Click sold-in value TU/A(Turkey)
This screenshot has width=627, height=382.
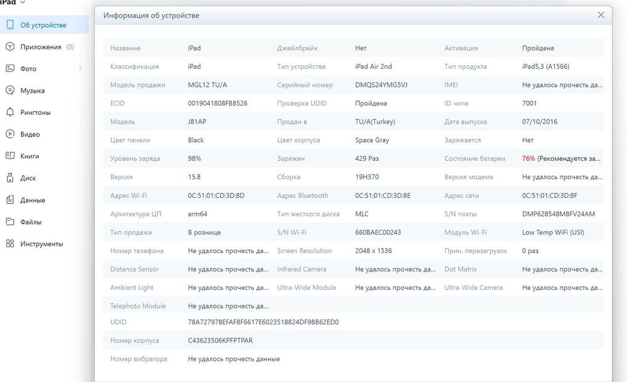click(375, 121)
